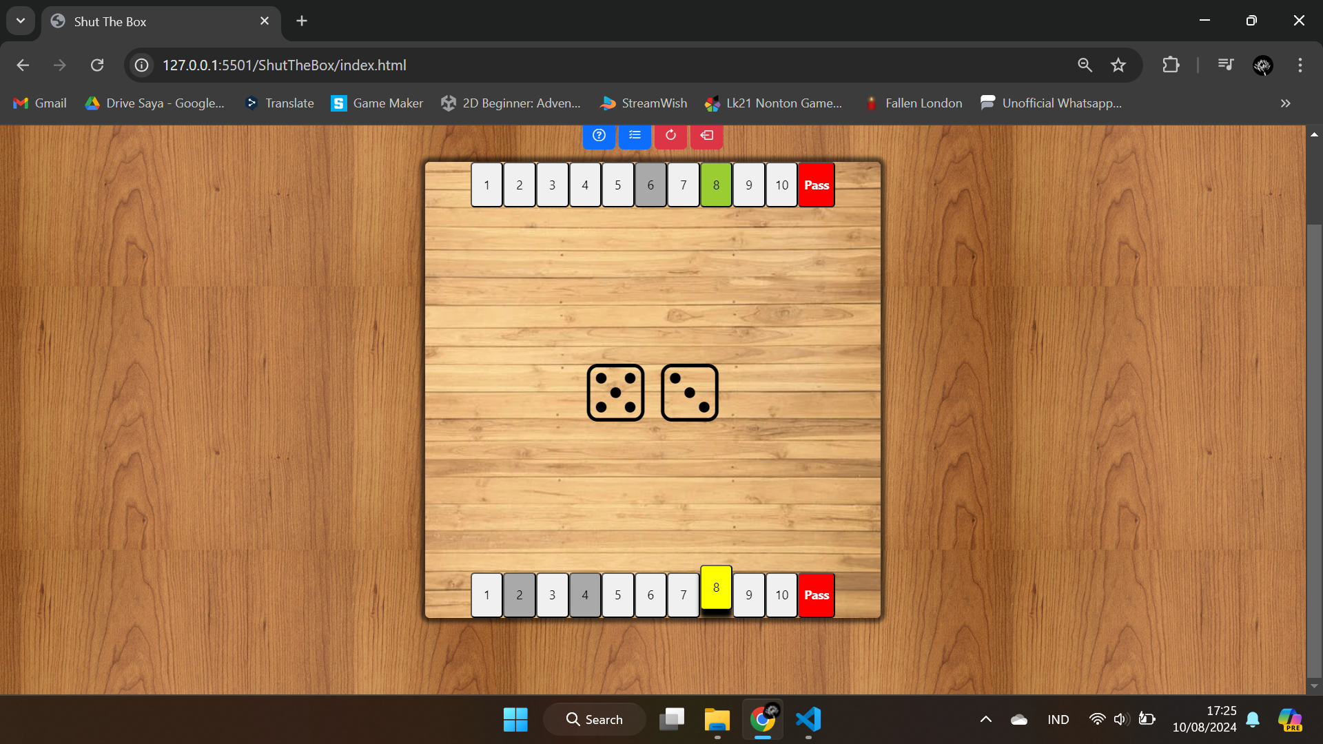Click the green 8 tile on top
The height and width of the screenshot is (744, 1323).
(716, 185)
